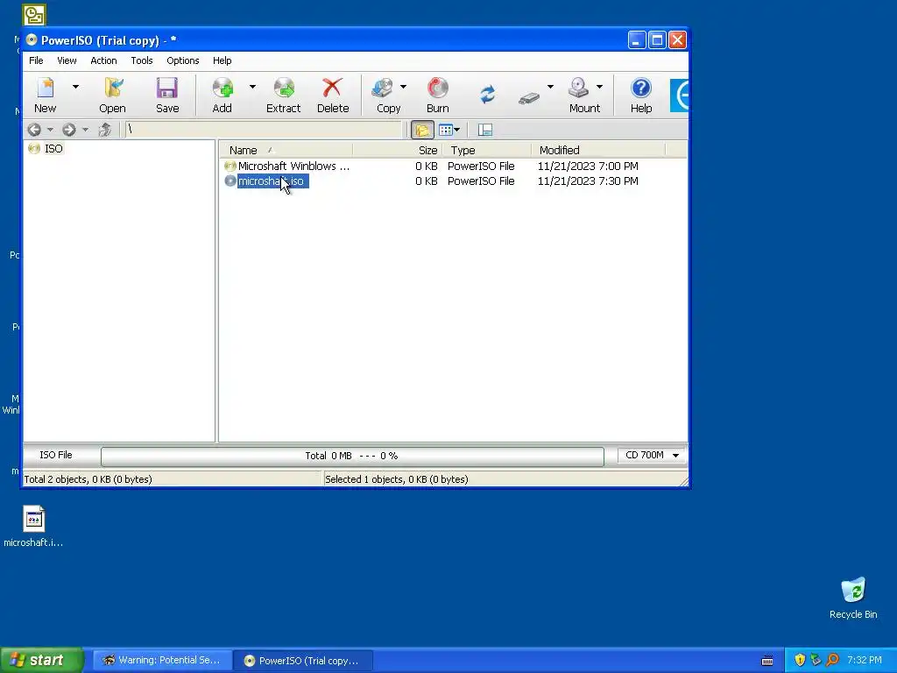897x673 pixels.
Task: Open the Action menu
Action: (x=103, y=60)
